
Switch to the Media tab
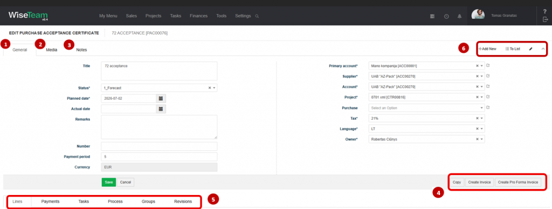pyautogui.click(x=52, y=50)
